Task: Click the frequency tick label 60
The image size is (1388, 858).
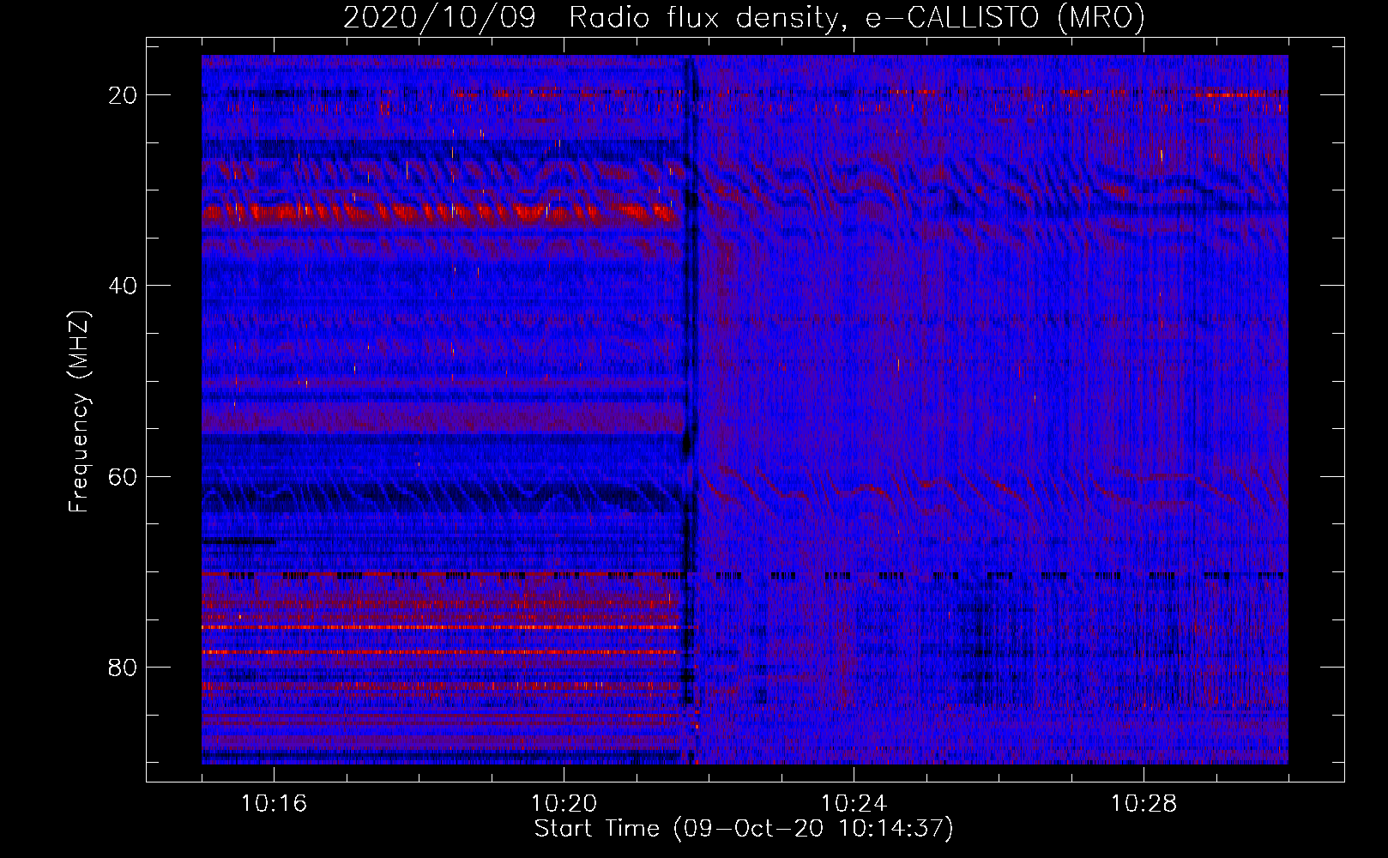Action: click(124, 476)
